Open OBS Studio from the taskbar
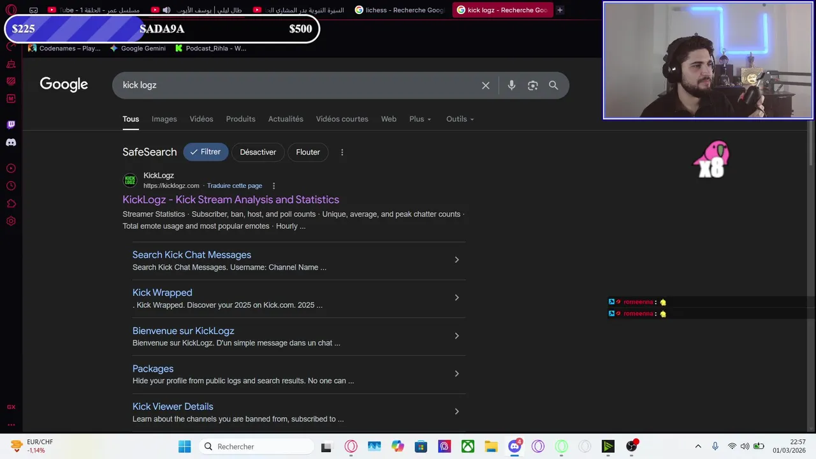This screenshot has width=816, height=459. click(631, 446)
